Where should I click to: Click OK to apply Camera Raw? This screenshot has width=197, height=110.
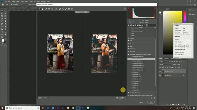[x=151, y=102]
